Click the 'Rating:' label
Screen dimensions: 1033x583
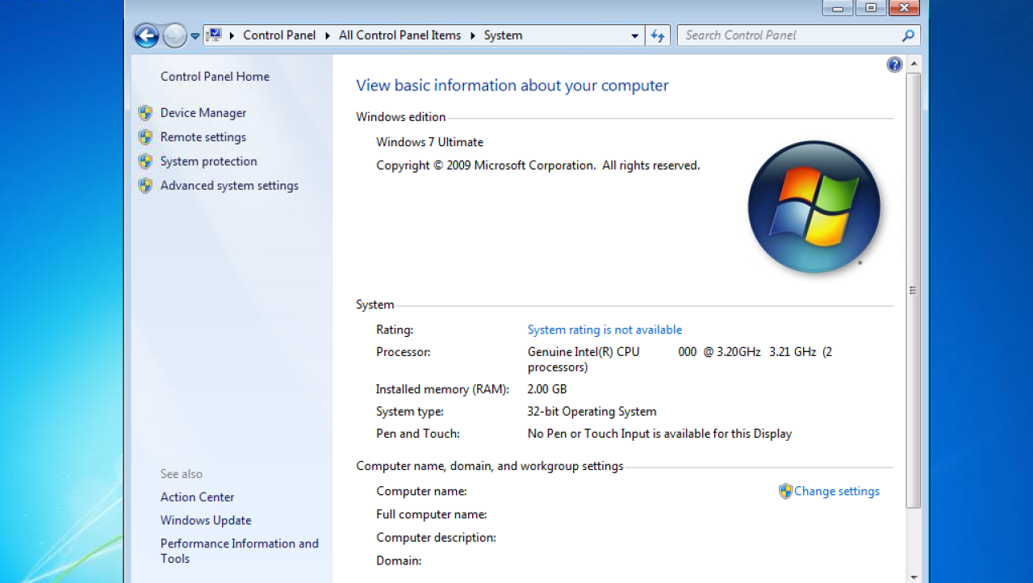click(x=395, y=329)
